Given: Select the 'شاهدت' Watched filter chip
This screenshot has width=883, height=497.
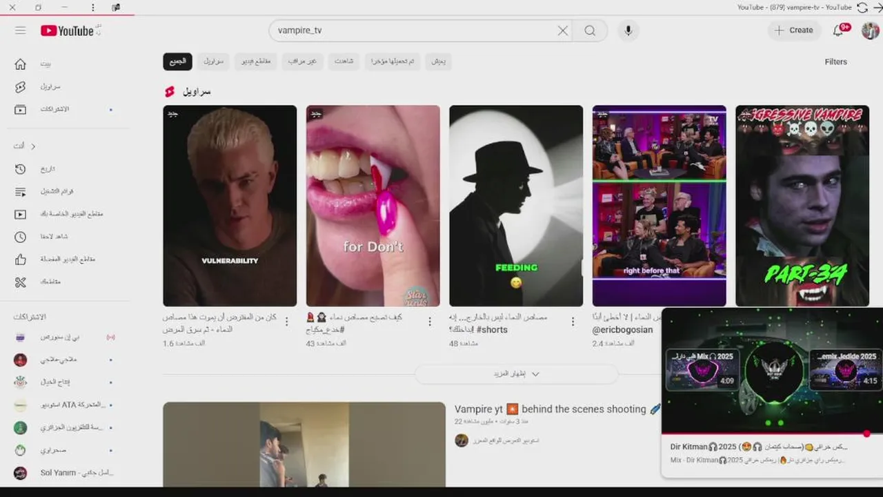Looking at the screenshot, I should coord(344,61).
